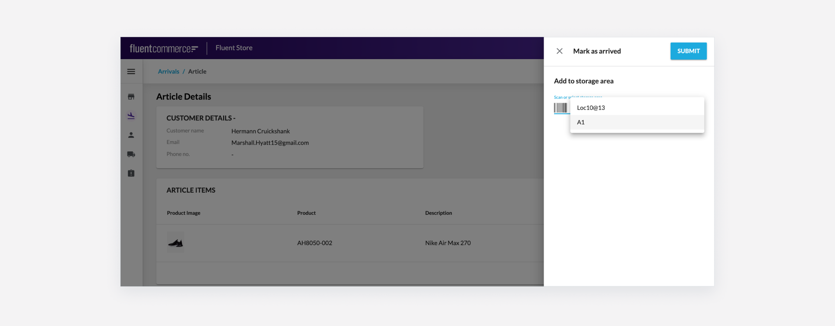
Task: Click the Nike shoe product thumbnail
Action: pyautogui.click(x=176, y=243)
